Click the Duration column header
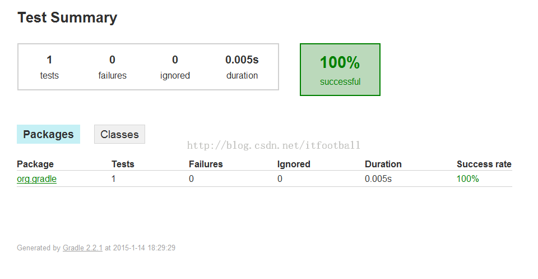Image resolution: width=538 pixels, height=279 pixels. tap(383, 164)
